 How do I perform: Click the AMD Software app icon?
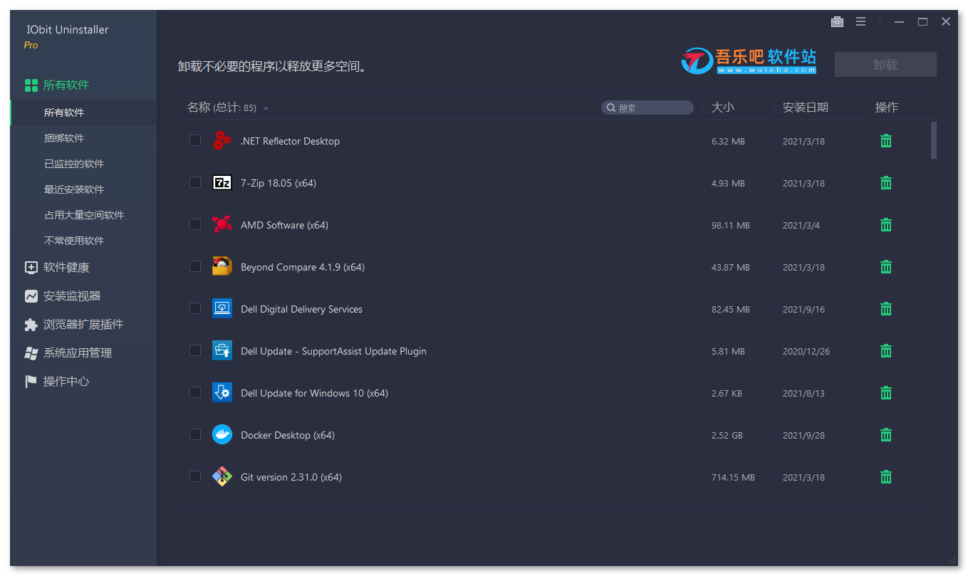click(222, 224)
